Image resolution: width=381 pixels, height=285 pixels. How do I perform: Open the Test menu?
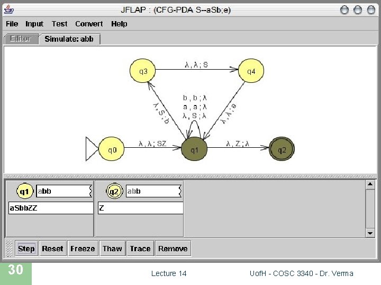pos(59,24)
